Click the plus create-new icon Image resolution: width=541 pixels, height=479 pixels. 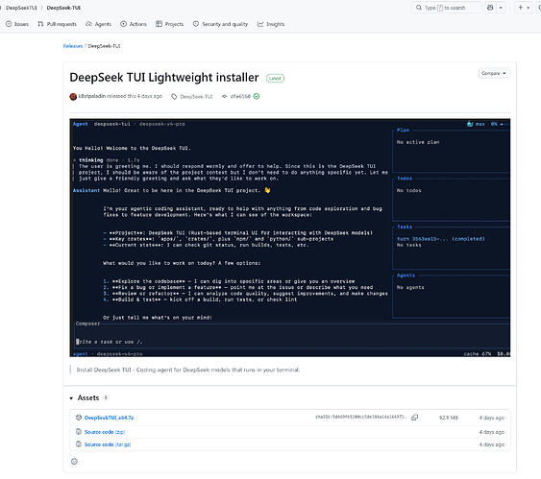click(x=520, y=8)
